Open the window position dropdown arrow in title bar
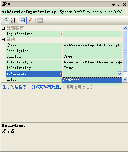Viewport: 128px width, 152px height. point(113,5)
